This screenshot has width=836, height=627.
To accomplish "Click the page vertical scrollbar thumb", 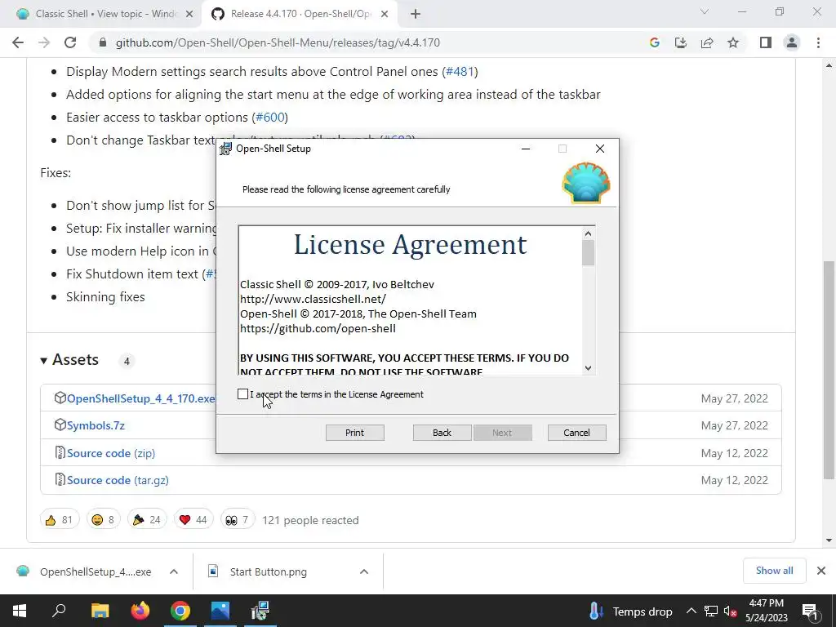I will coord(829,370).
